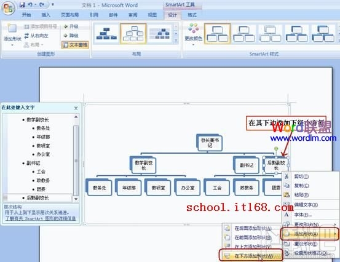Screen dimensions: 340x262
Task: Click the 年级部 bullet in text pane
Action: coord(43,137)
